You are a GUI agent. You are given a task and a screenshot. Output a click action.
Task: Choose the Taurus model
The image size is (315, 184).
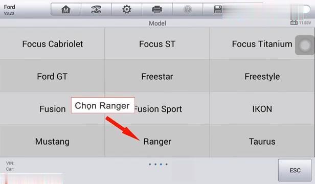(262, 142)
